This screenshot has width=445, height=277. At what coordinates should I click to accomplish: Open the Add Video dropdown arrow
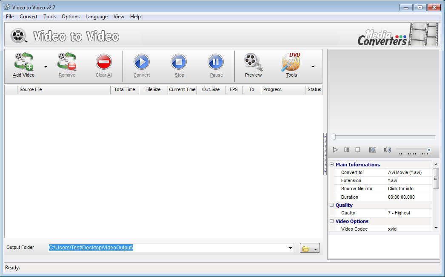click(46, 67)
